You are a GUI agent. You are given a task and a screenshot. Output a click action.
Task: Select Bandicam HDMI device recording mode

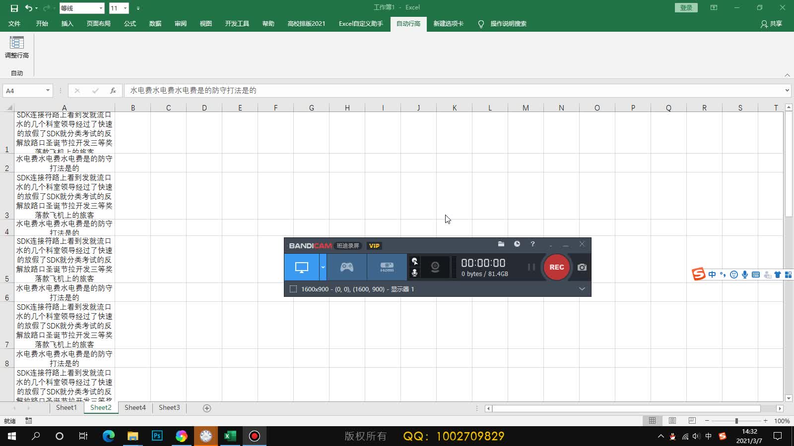[387, 267]
